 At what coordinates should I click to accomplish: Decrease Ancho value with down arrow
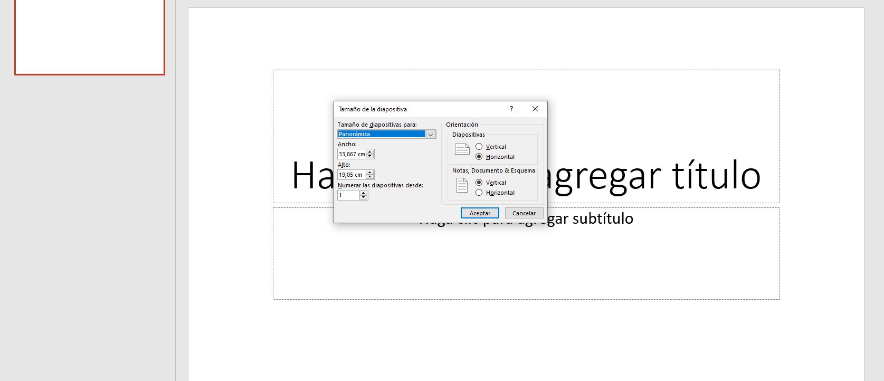pos(370,156)
